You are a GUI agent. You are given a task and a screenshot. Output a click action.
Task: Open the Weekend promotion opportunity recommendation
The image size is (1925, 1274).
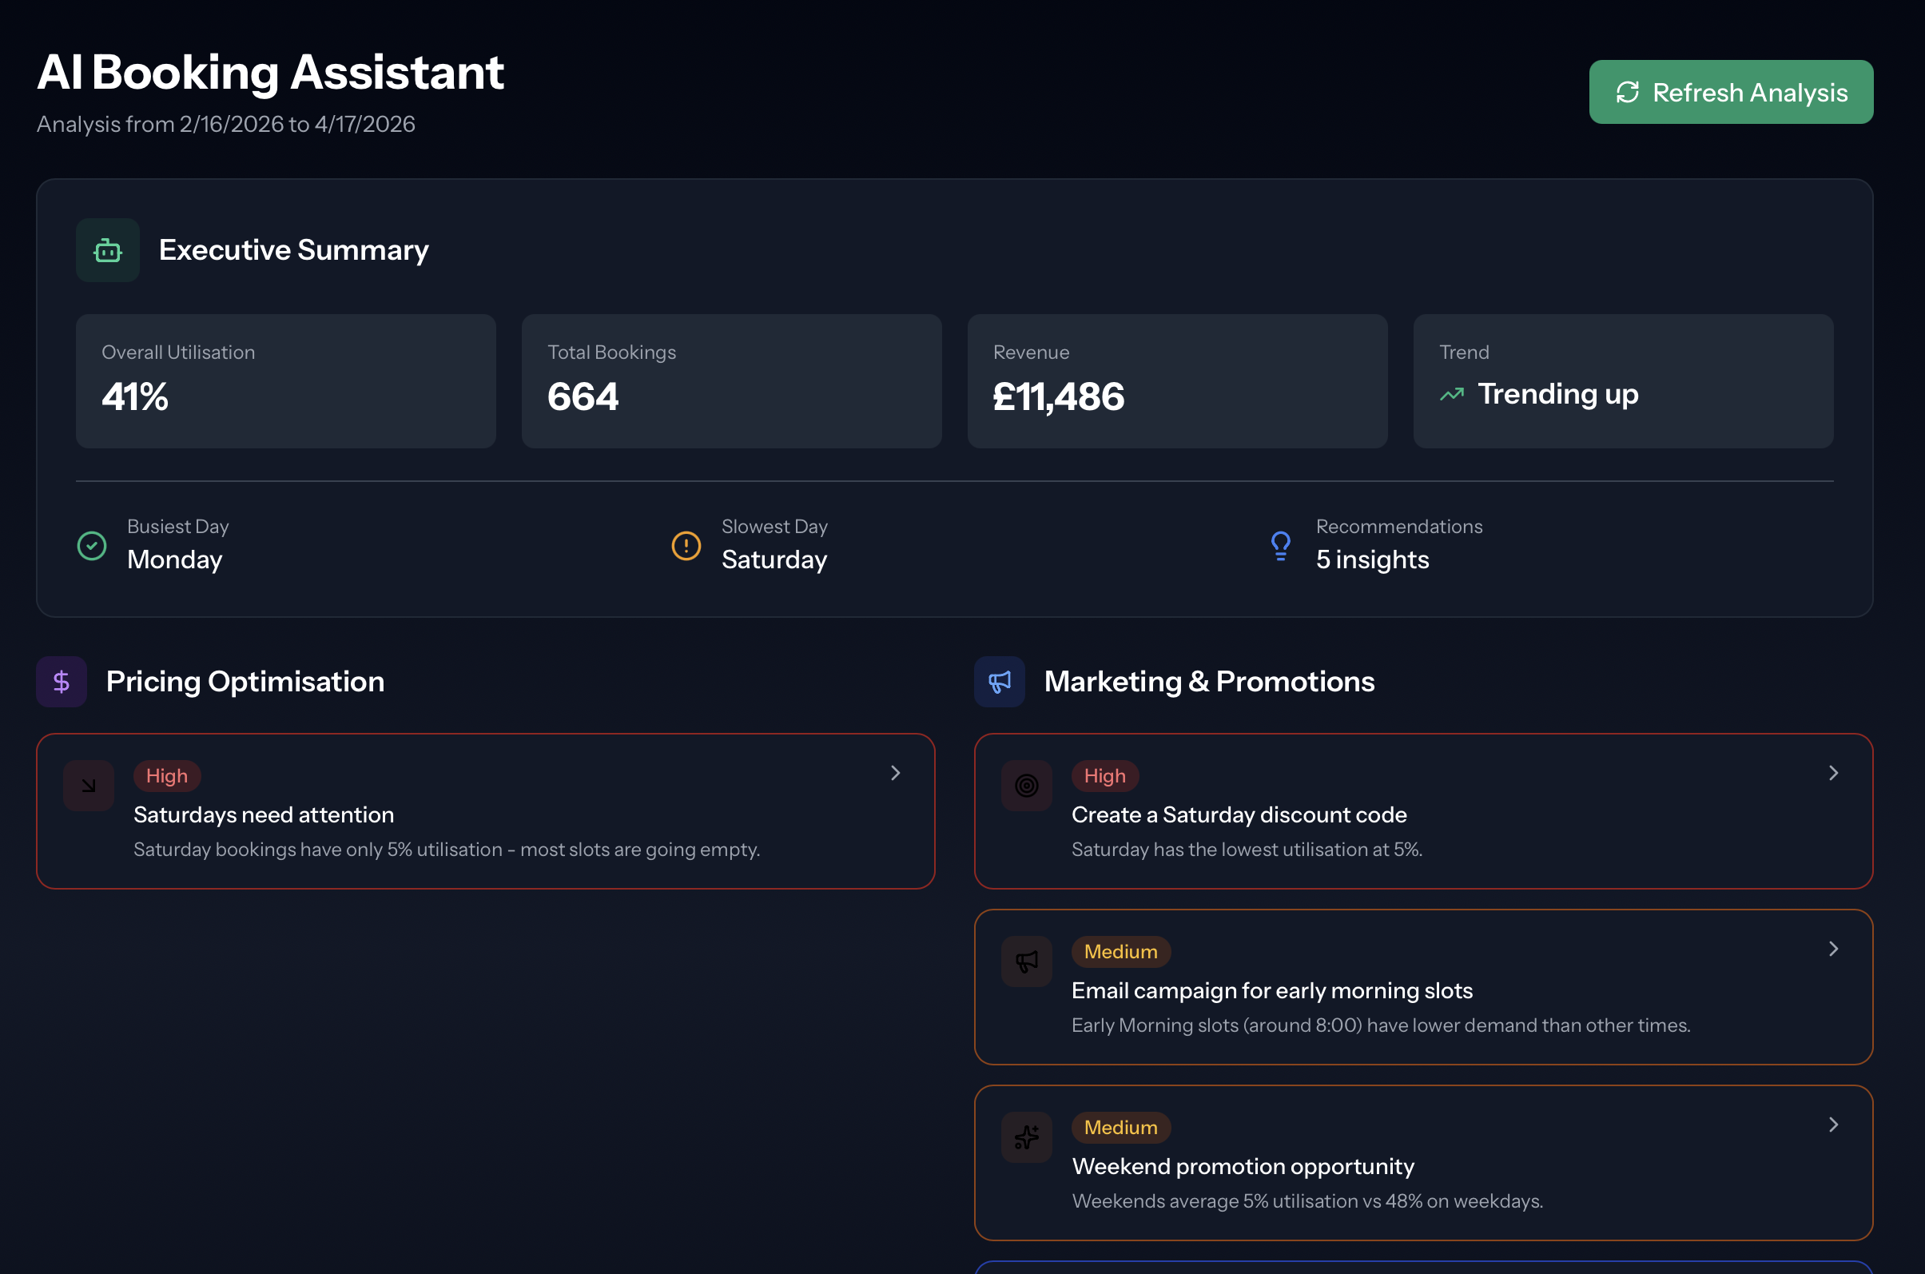click(1423, 1162)
